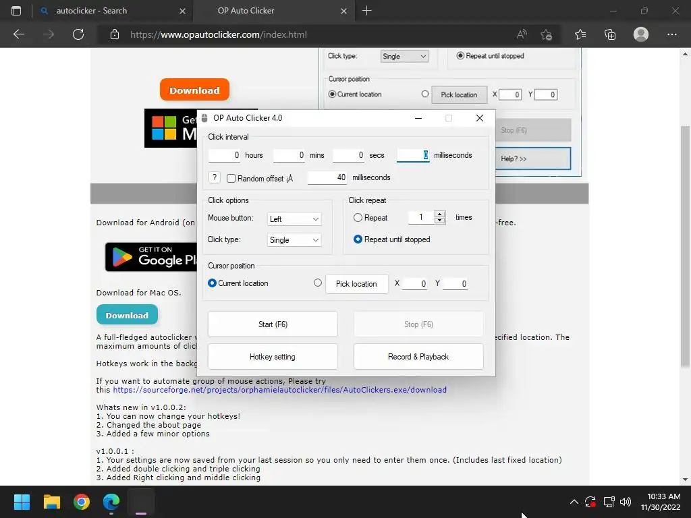
Task: Click the teal Mac OS Download button
Action: coord(127,315)
